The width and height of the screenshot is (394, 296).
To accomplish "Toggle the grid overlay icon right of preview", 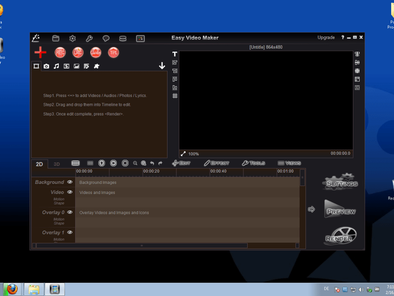I will tap(357, 71).
